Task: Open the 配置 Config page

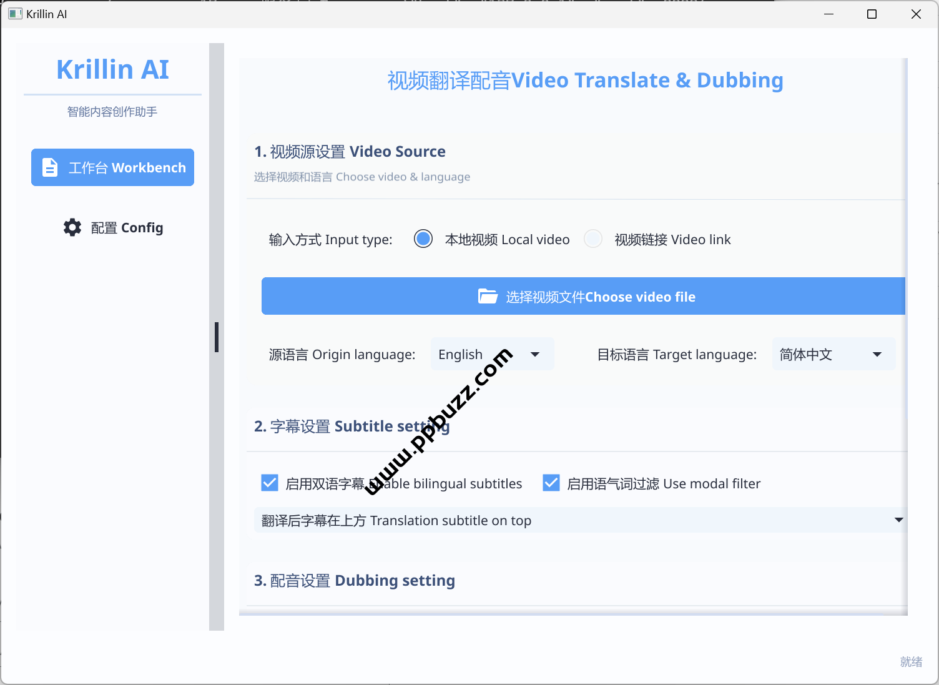Action: 112,227
